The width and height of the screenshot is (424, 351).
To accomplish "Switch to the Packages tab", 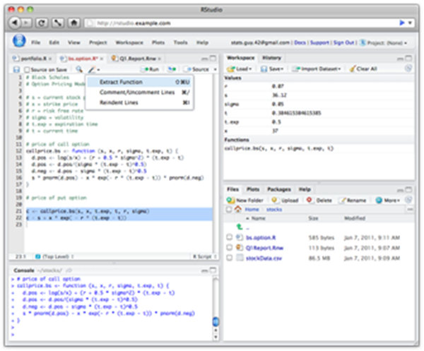I will tap(279, 189).
